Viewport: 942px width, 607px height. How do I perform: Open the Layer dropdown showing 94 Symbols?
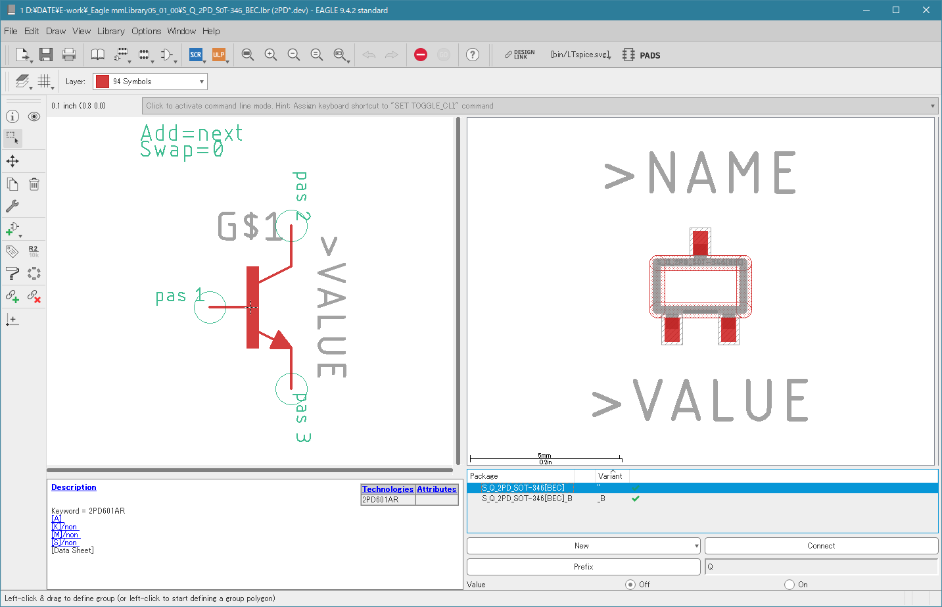150,82
